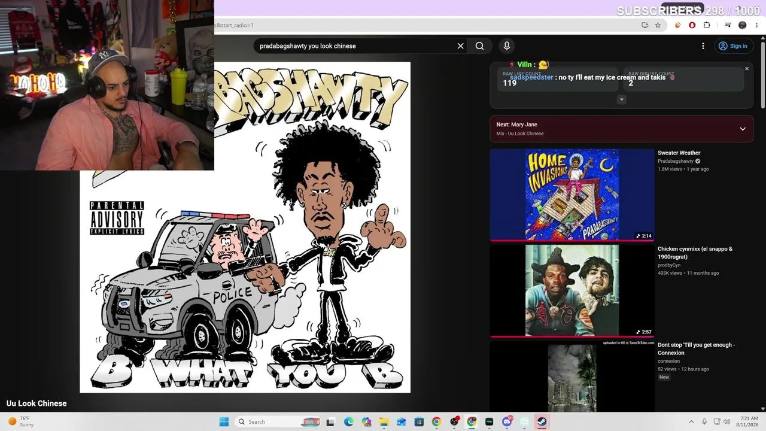
Task: Click the '493K views · 11 months ago' text
Action: click(688, 274)
